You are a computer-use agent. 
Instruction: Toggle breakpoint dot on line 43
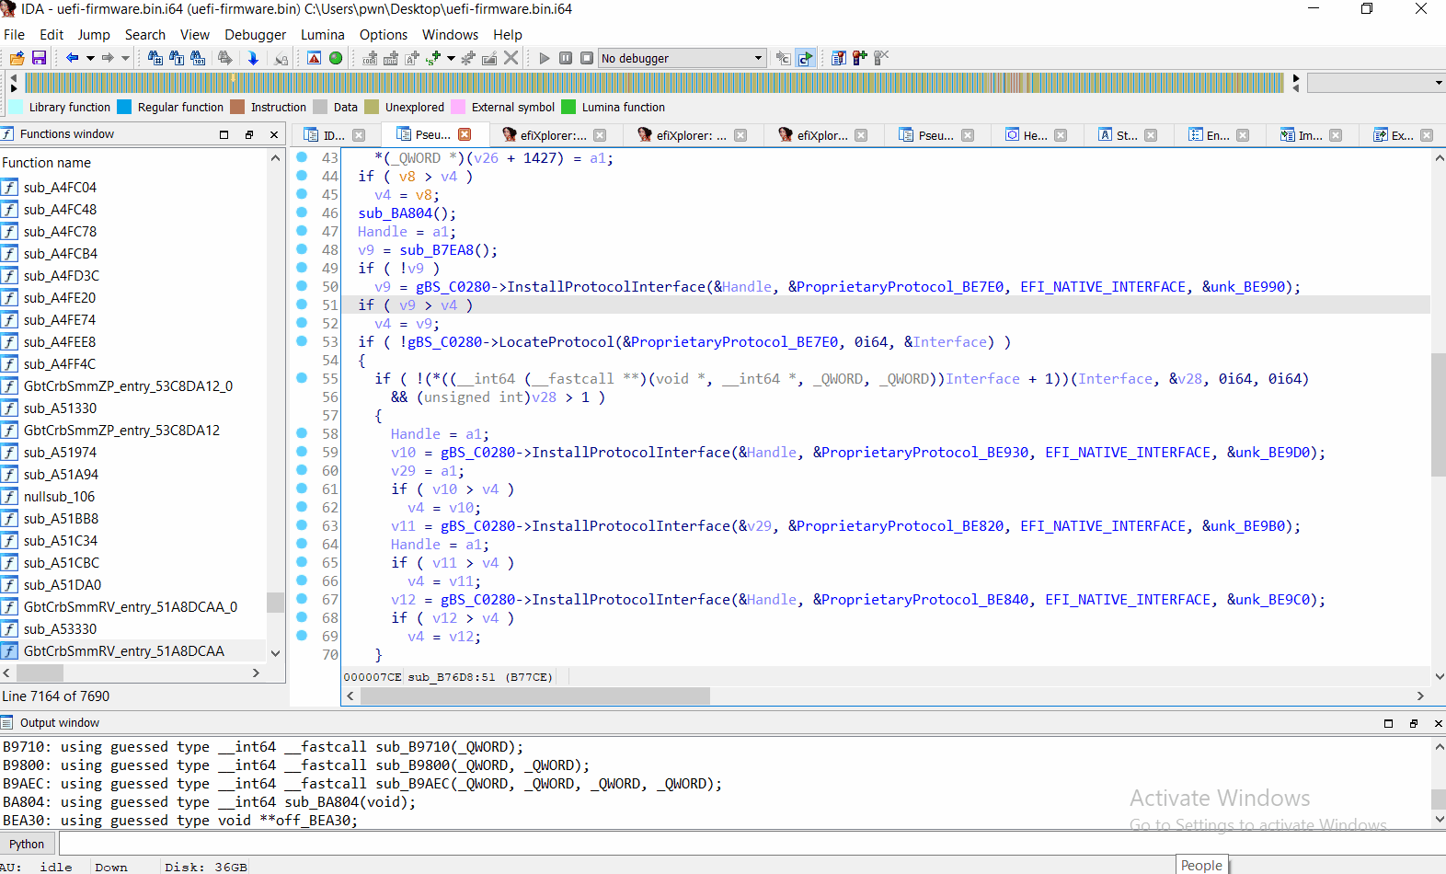[302, 157]
